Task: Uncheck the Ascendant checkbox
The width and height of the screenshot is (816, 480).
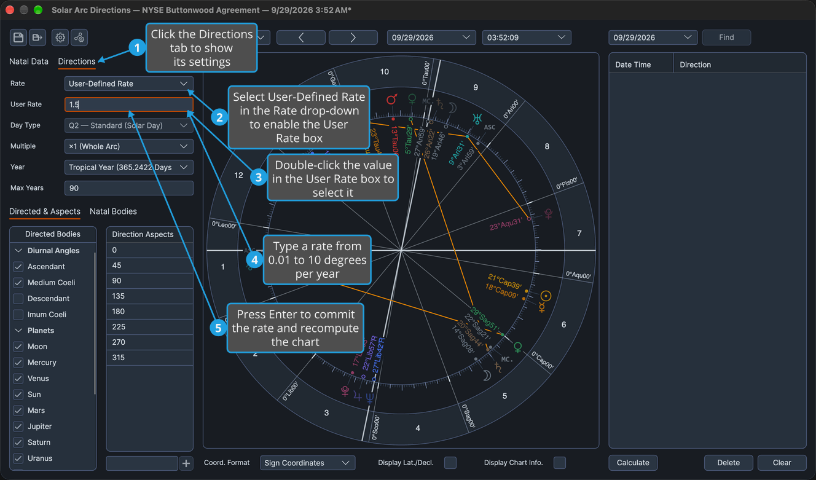Action: (18, 267)
